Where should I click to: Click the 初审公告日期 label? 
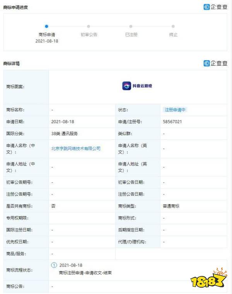click(131, 182)
